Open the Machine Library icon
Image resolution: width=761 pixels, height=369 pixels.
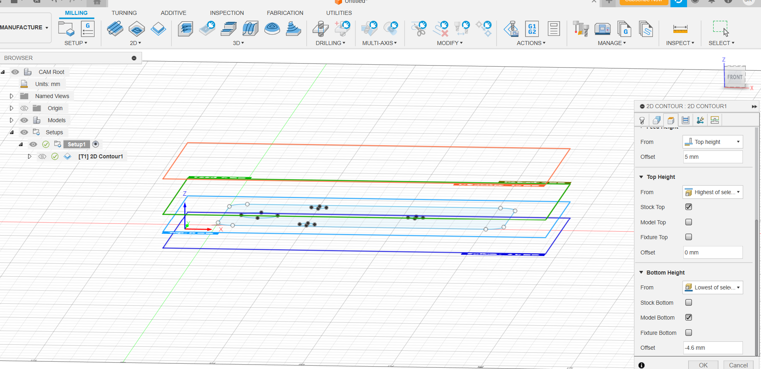click(603, 29)
